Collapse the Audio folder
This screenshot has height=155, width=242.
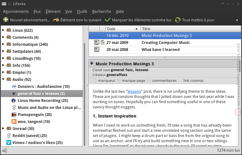pos(3,79)
